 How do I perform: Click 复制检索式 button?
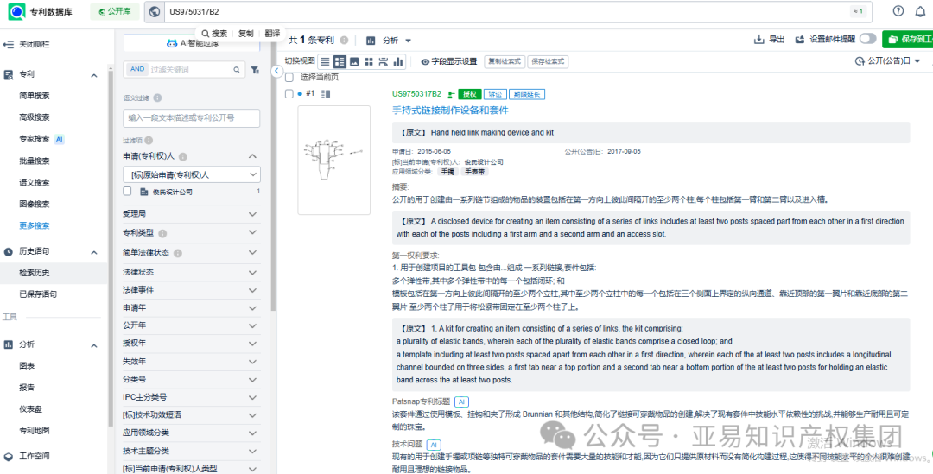[x=505, y=61]
